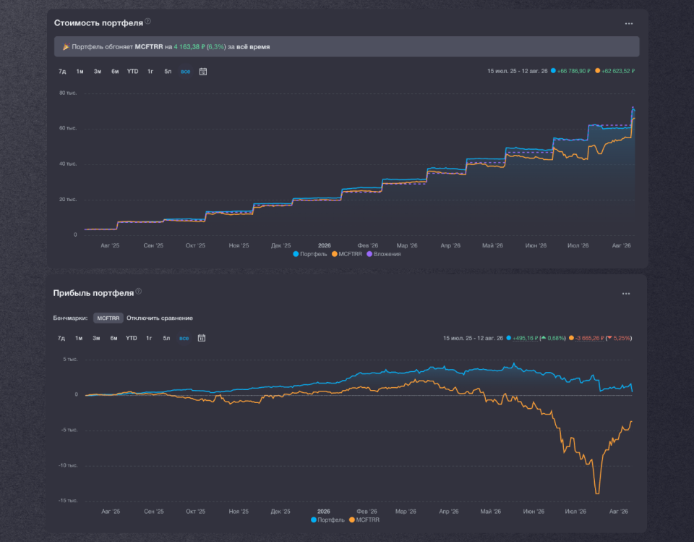
Task: Select 1м range in profit chart
Action: click(x=79, y=338)
